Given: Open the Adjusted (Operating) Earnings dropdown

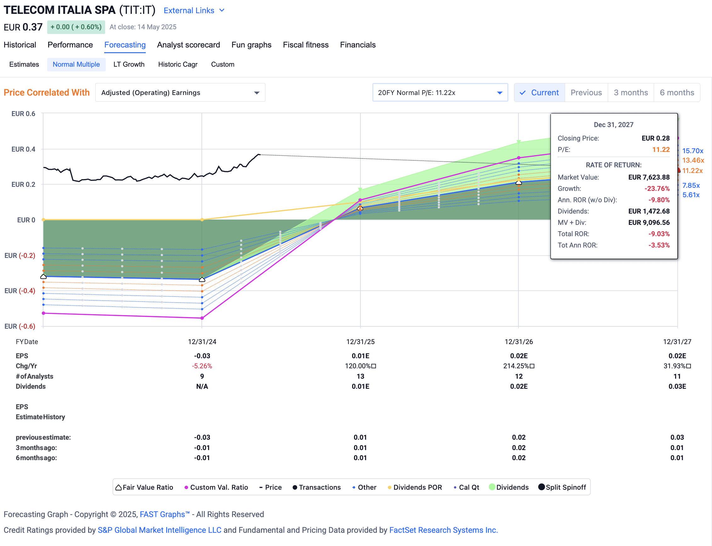Looking at the screenshot, I should [x=180, y=92].
